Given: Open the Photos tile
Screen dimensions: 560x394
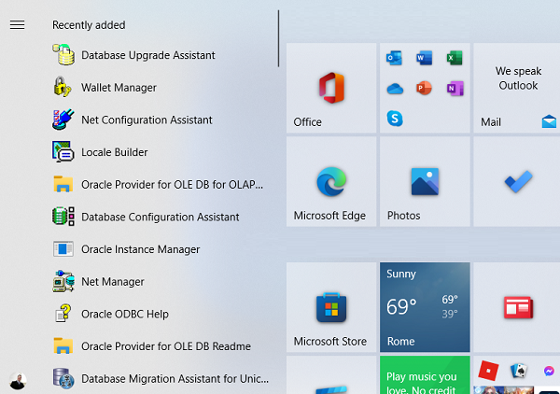Looking at the screenshot, I should tap(425, 181).
